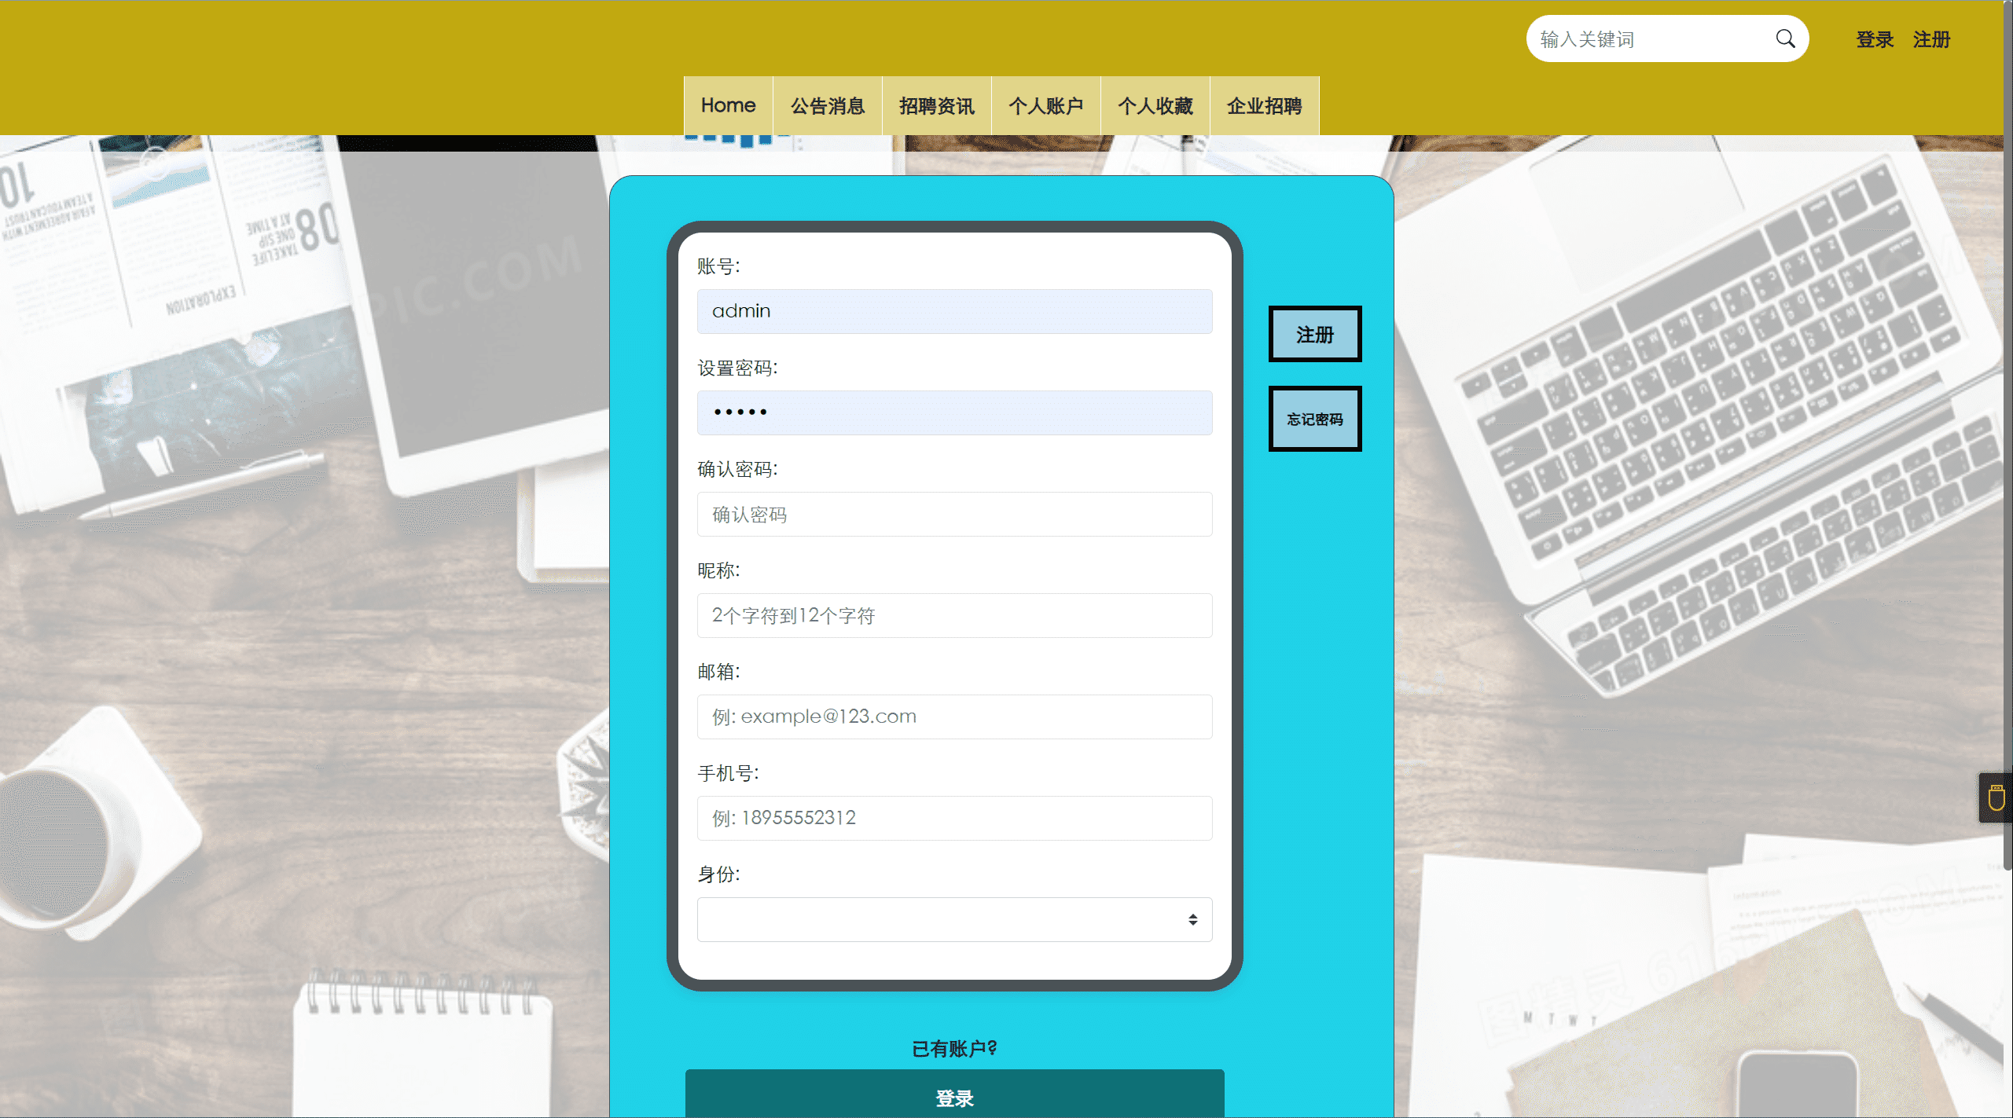
Task: Go to 公告消息 tab
Action: point(827,105)
